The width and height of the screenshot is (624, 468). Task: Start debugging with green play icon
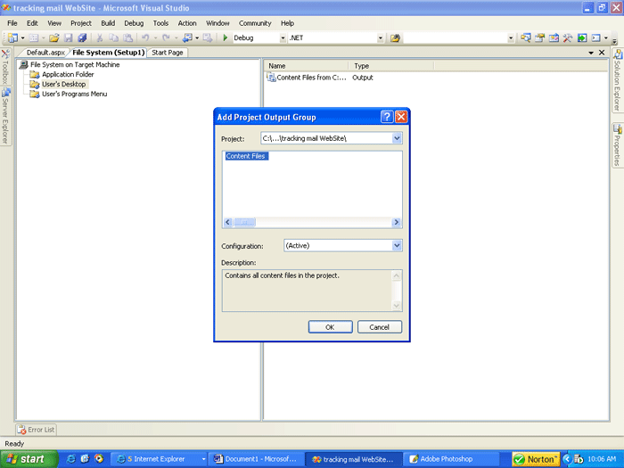click(226, 37)
